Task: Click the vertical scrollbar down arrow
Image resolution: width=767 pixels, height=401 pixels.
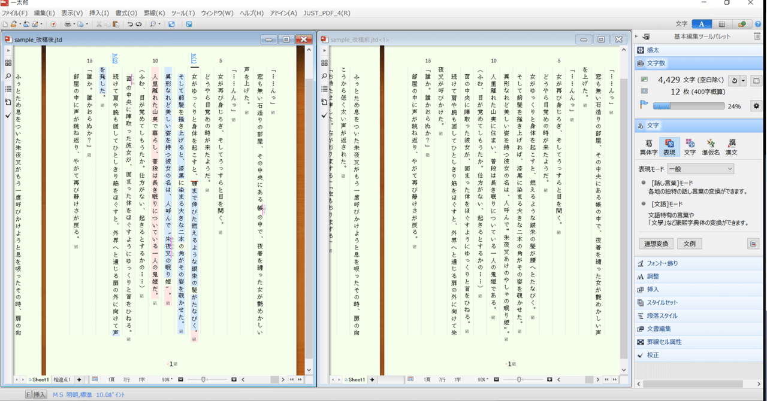Action: tap(308, 369)
